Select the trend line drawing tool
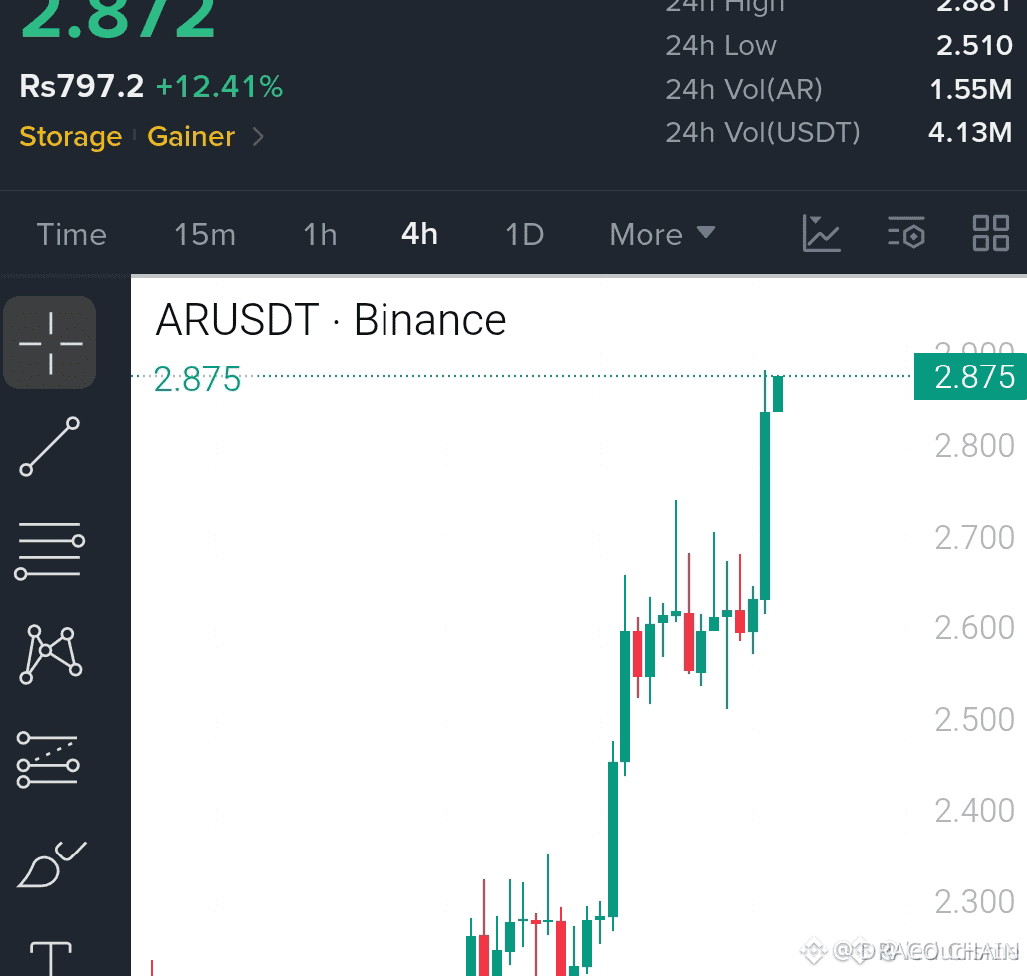The width and height of the screenshot is (1027, 976). [50, 447]
